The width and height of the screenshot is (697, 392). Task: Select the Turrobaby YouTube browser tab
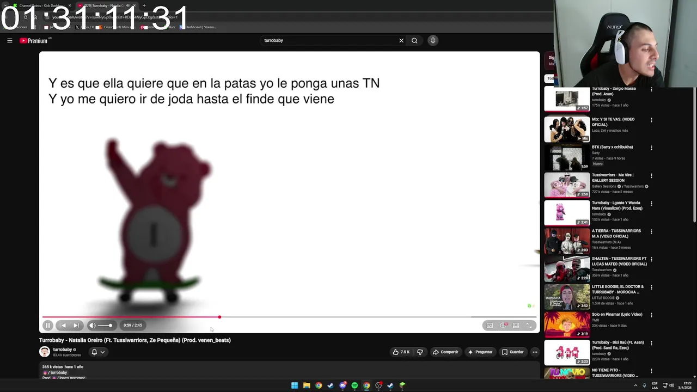[x=106, y=5]
